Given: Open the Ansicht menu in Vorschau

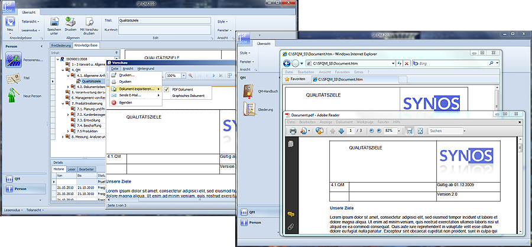Looking at the screenshot, I should (128, 69).
